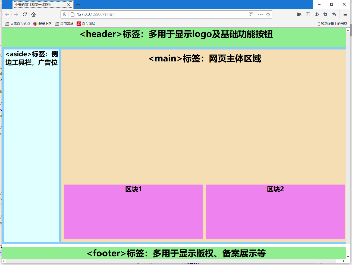Bookmark this page with the star
The image size is (352, 265).
pyautogui.click(x=268, y=14)
